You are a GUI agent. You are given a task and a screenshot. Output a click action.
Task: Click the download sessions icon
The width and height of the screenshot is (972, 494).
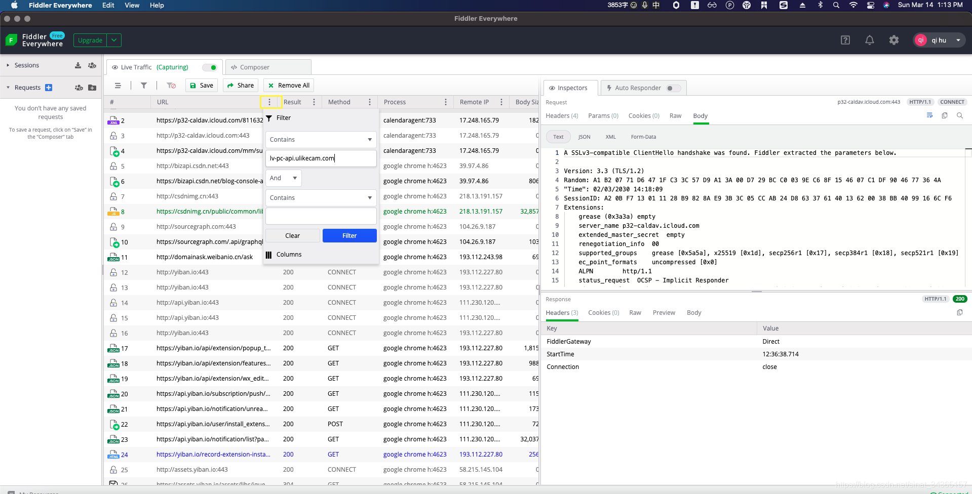(x=78, y=65)
